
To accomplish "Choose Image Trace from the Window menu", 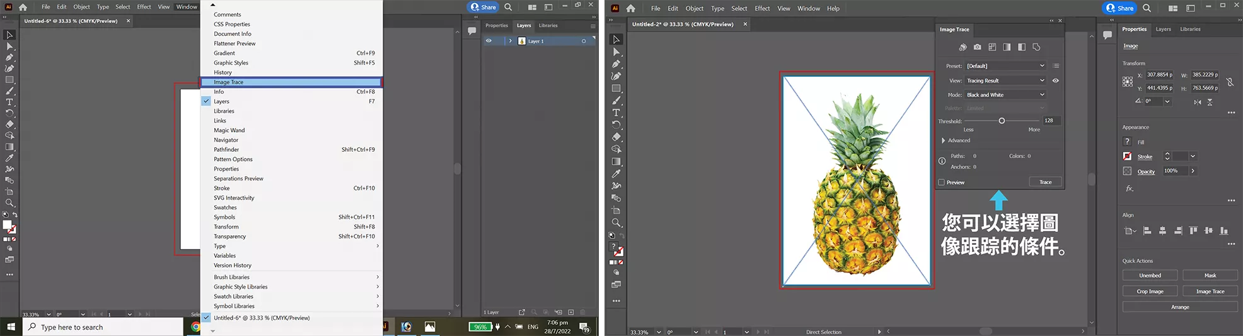I will pos(228,82).
